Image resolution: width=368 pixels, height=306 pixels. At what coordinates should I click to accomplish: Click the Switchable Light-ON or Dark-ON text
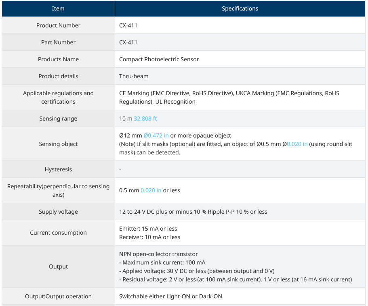(170, 296)
